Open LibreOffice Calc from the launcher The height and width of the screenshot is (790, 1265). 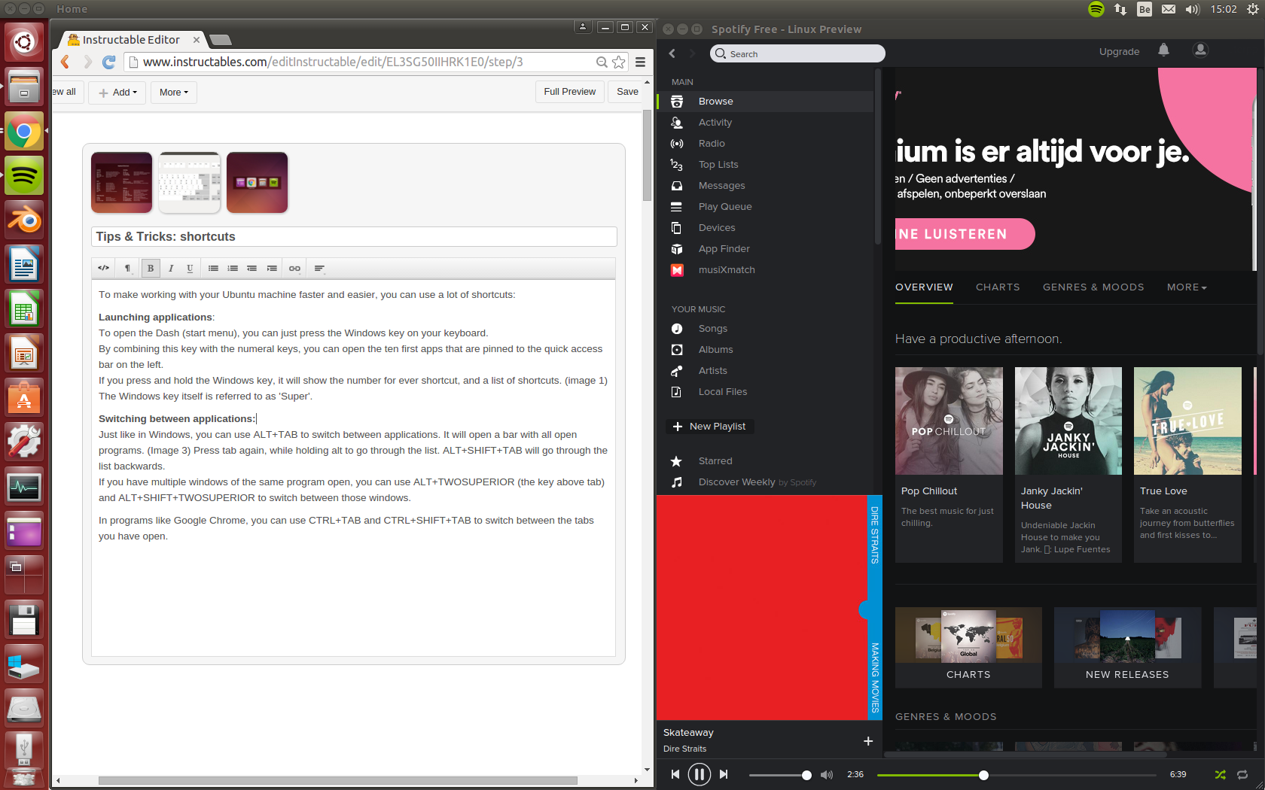pos(24,308)
